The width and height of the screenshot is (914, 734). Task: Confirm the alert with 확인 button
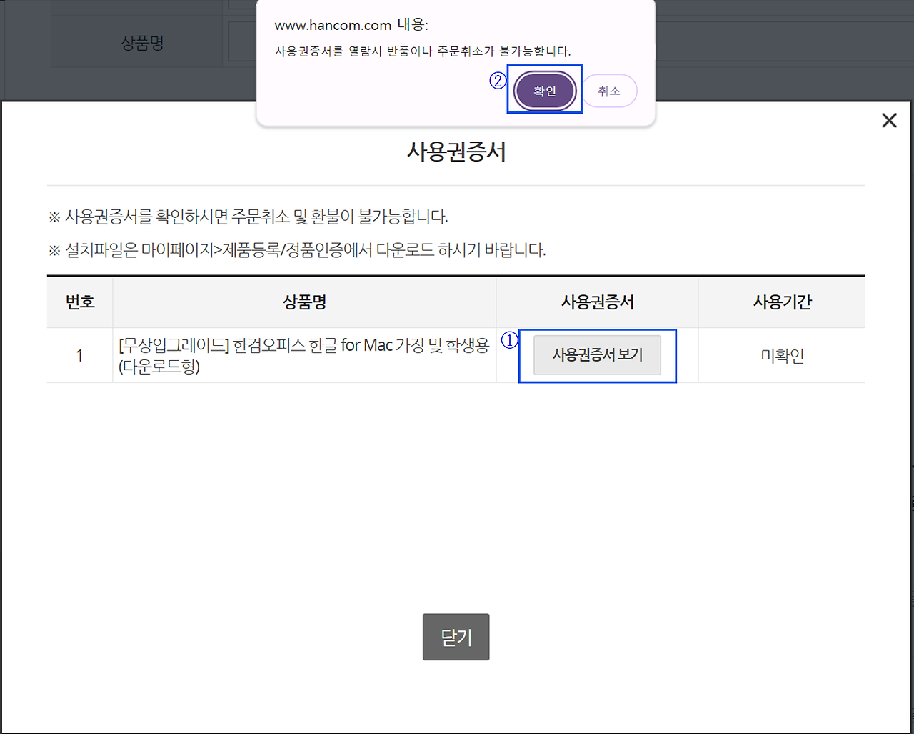click(545, 91)
